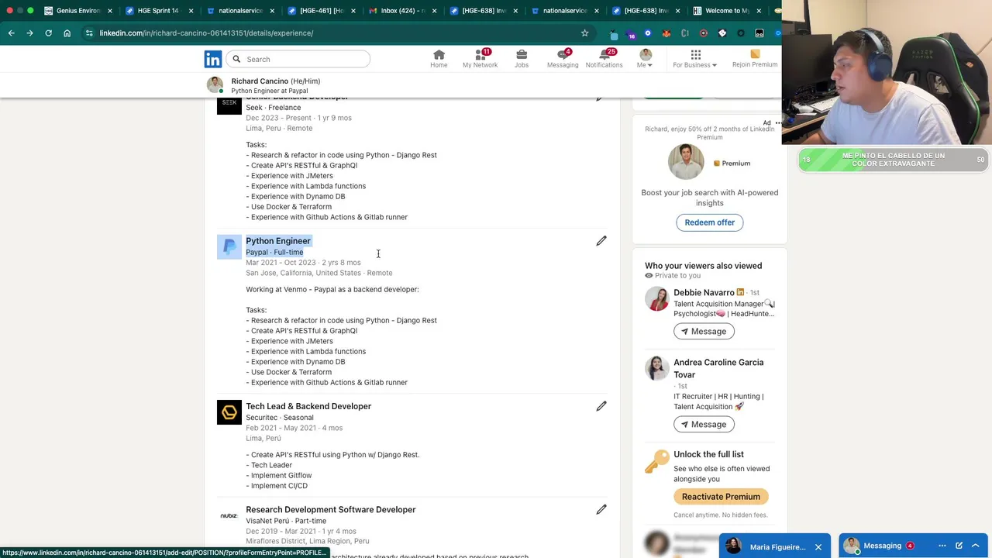Click the 'Unlock the full list' heading
The image size is (992, 558).
click(x=708, y=454)
